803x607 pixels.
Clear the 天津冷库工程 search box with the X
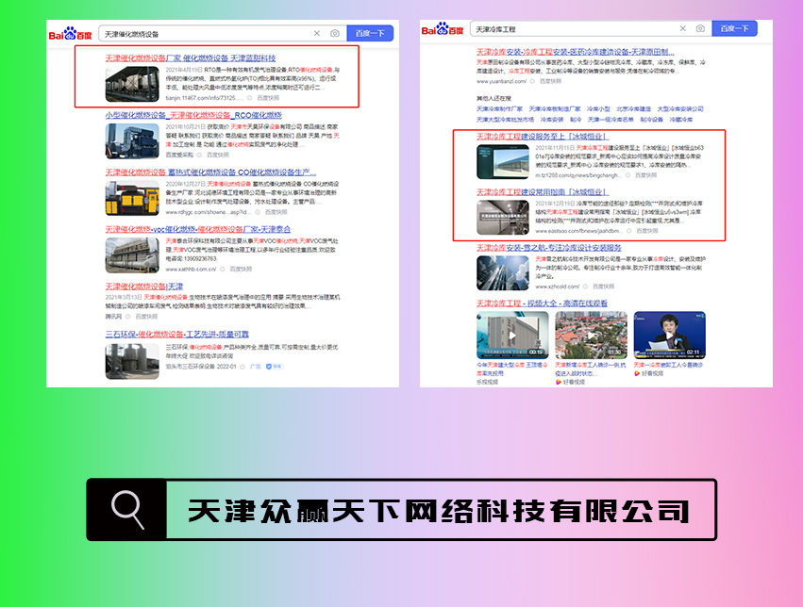(x=682, y=28)
